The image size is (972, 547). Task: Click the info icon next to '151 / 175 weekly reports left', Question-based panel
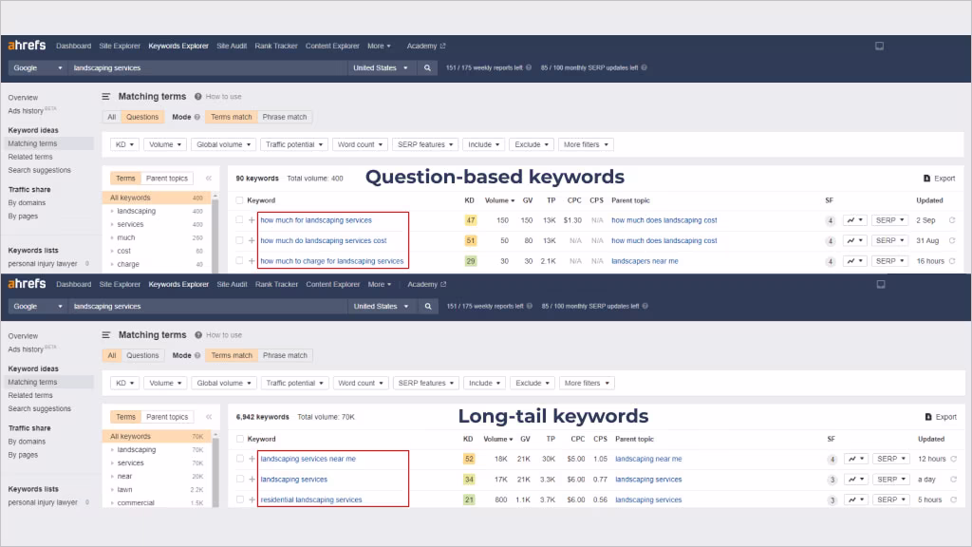point(529,68)
